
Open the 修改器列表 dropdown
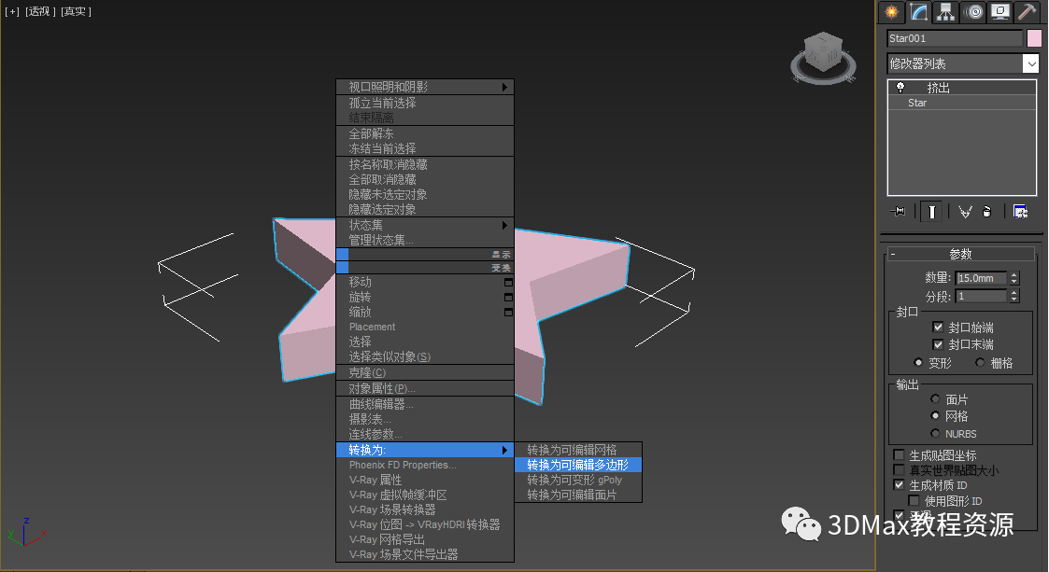pos(1030,63)
